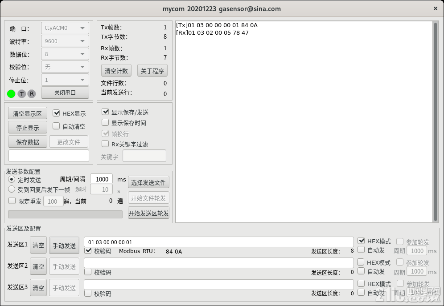The width and height of the screenshot is (444, 306).
Task: Click the 保存数据 button
Action: coord(28,142)
